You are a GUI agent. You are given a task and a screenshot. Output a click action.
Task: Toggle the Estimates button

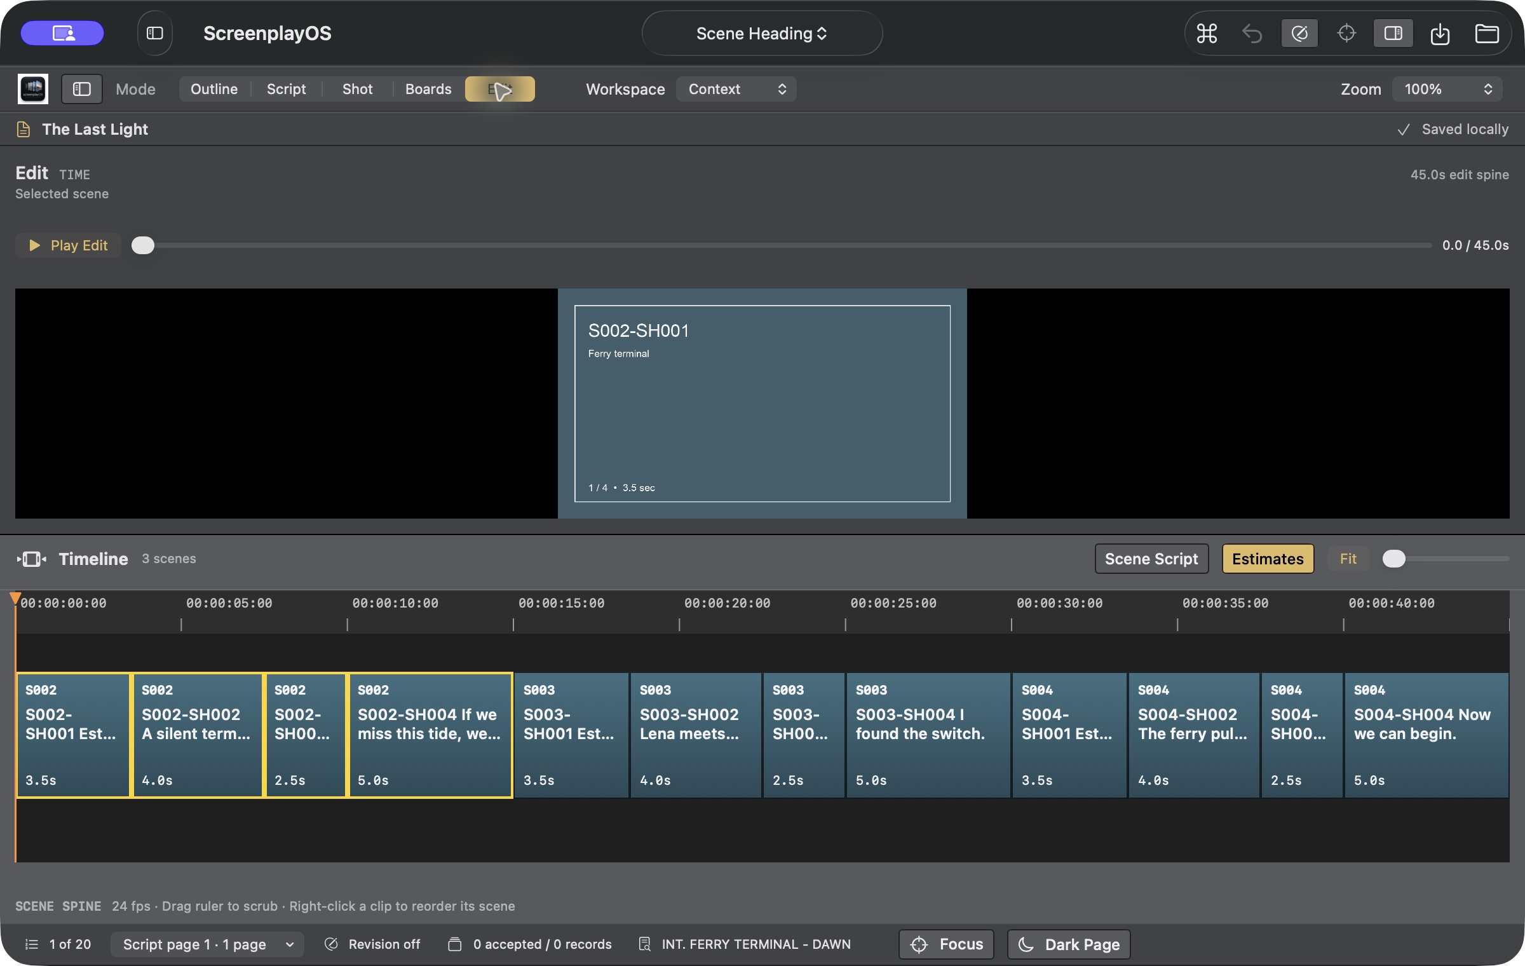1268,559
